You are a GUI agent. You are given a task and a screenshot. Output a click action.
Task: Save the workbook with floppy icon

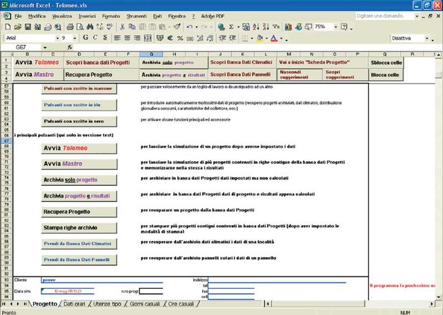[28, 27]
